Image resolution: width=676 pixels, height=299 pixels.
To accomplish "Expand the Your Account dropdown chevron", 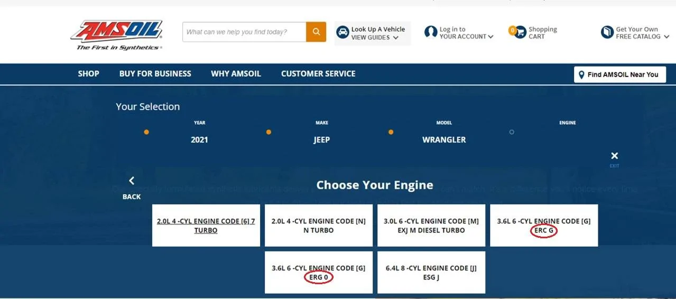I will coord(490,37).
